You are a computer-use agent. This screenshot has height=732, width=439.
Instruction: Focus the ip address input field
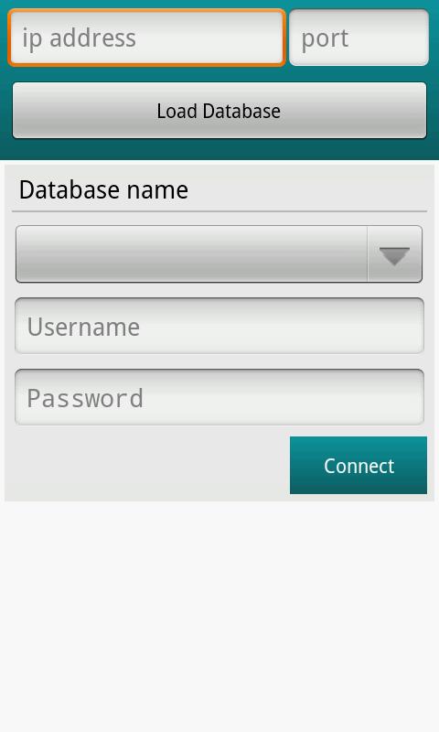pos(146,38)
